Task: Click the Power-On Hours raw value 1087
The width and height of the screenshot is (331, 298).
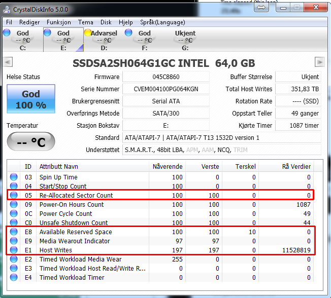Action: tap(304, 204)
